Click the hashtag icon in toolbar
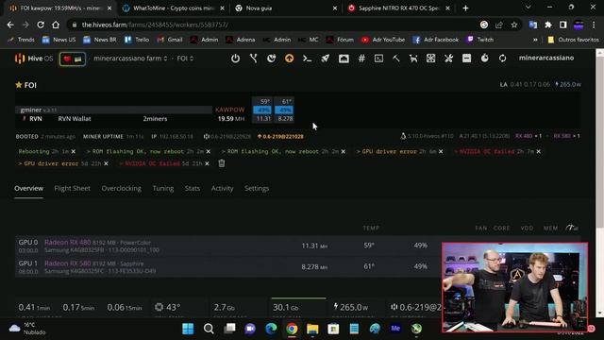 click(x=361, y=59)
